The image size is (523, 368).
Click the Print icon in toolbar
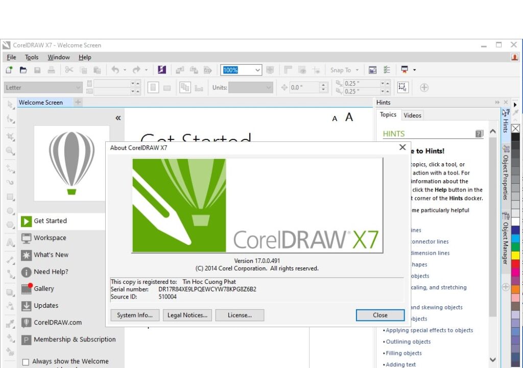click(x=51, y=70)
